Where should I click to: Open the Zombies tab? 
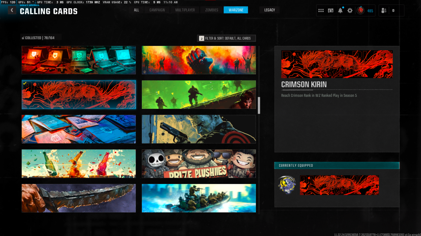click(212, 10)
